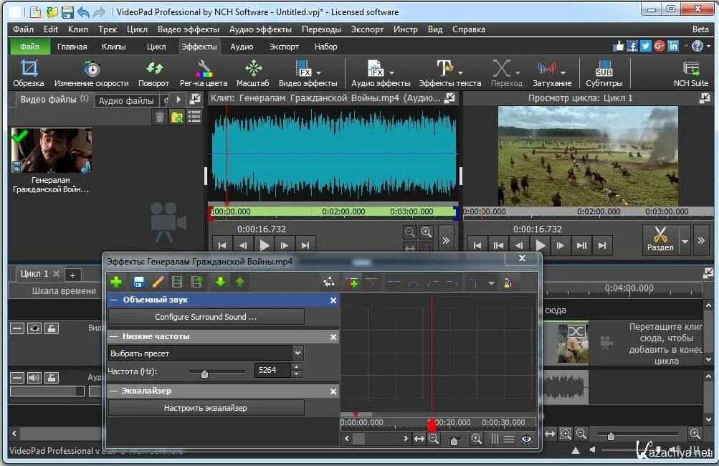The height and width of the screenshot is (466, 719).
Task: Play the sequence preview
Action: pos(541,245)
